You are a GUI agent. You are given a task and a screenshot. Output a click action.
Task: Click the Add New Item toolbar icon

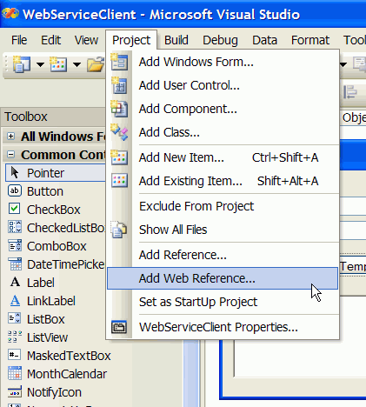pyautogui.click(x=58, y=64)
